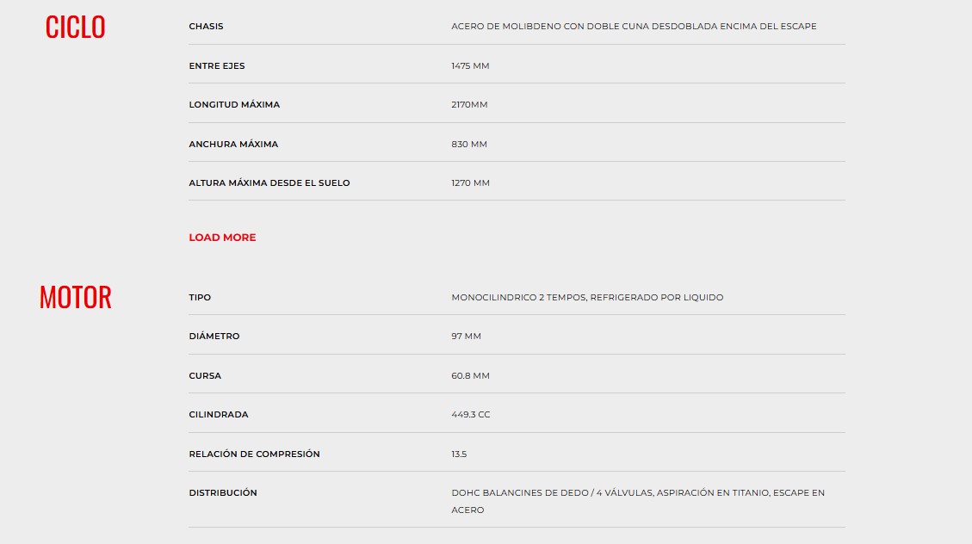Click the ANCHURA MÁXIMA label
Viewport: 972px width, 544px height.
pos(233,145)
